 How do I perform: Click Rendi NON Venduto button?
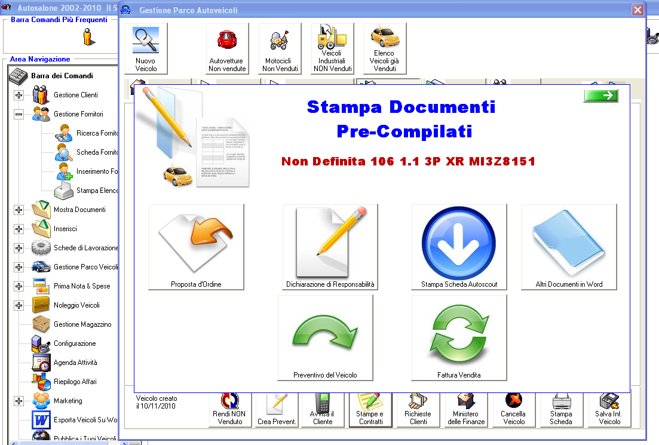pyautogui.click(x=230, y=410)
